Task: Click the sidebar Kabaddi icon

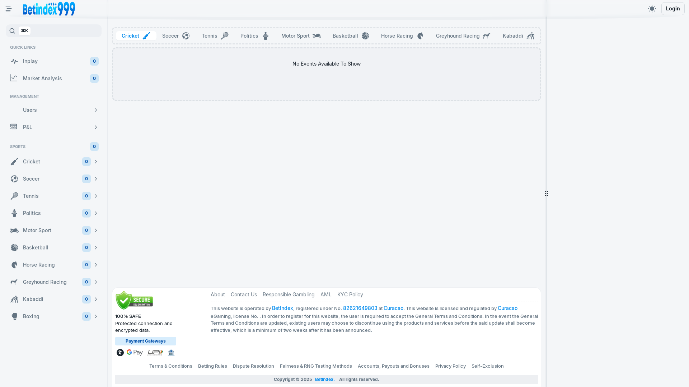Action: 14,299
